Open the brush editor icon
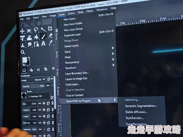183x137 pixels. click(x=52, y=97)
